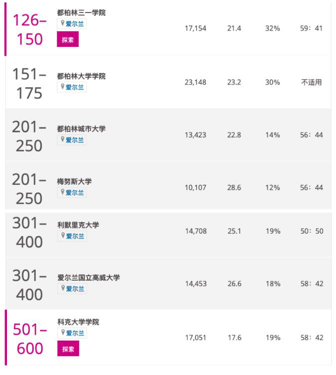Open 都柏林城市大学 university link
The width and height of the screenshot is (336, 375).
81,129
